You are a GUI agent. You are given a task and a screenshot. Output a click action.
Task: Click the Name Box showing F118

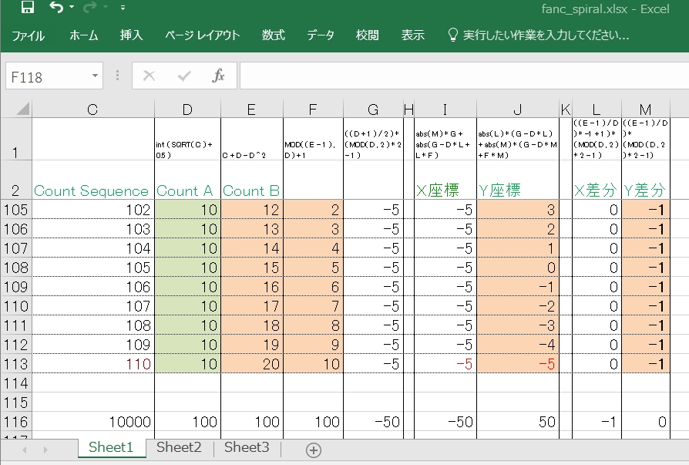pos(49,77)
